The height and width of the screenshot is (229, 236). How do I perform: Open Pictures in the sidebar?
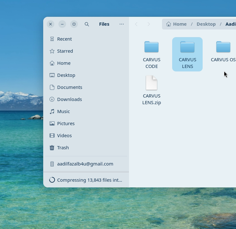pos(86,123)
